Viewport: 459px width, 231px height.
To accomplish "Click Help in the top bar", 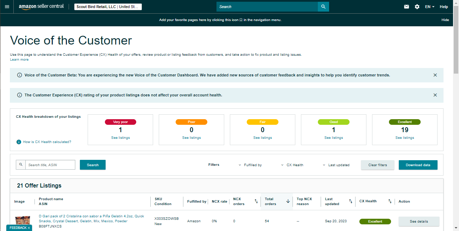I will coord(444,7).
